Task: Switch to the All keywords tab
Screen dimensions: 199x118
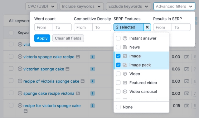Action: (x=19, y=21)
